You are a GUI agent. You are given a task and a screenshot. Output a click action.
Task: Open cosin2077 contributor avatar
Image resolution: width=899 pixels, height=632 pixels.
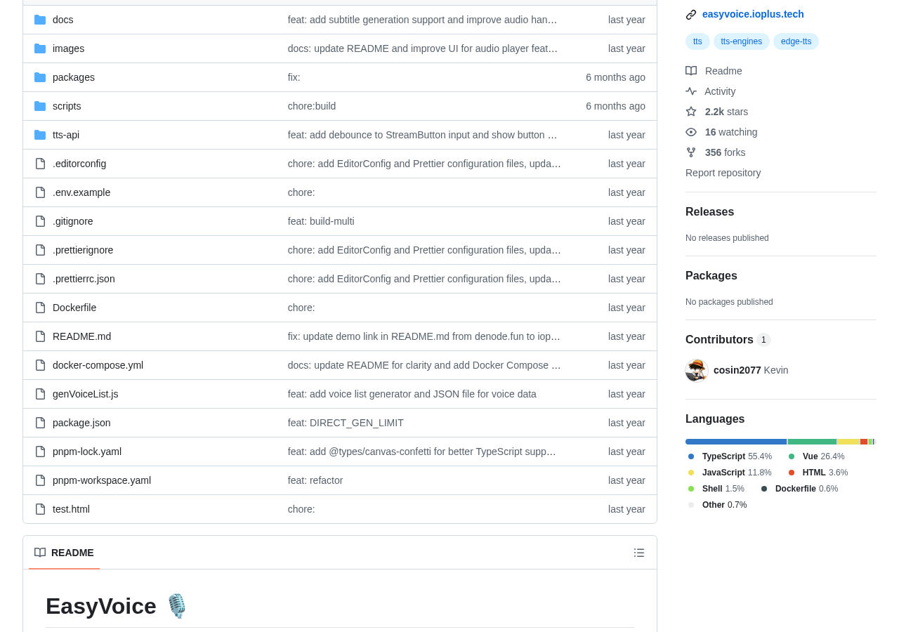tap(697, 370)
